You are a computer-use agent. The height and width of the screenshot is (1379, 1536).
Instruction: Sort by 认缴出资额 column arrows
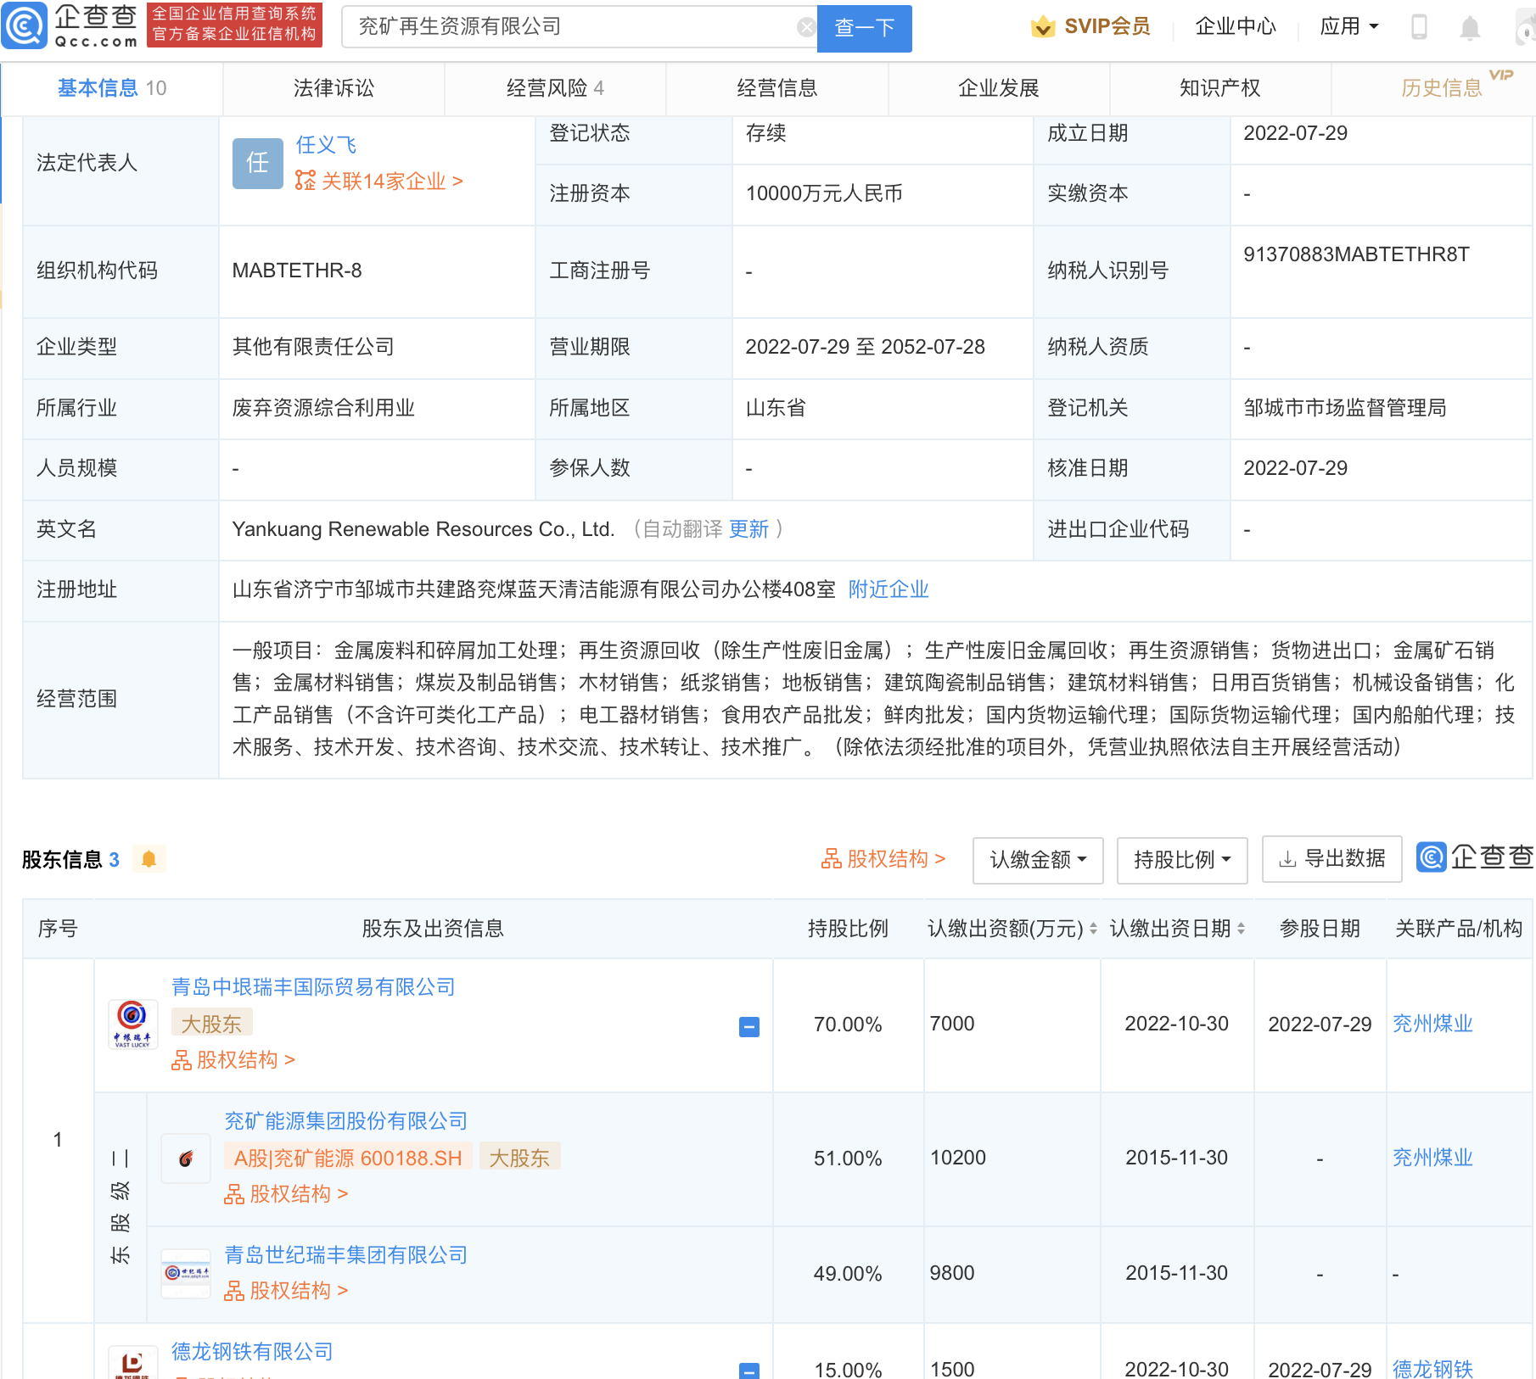click(x=1093, y=929)
